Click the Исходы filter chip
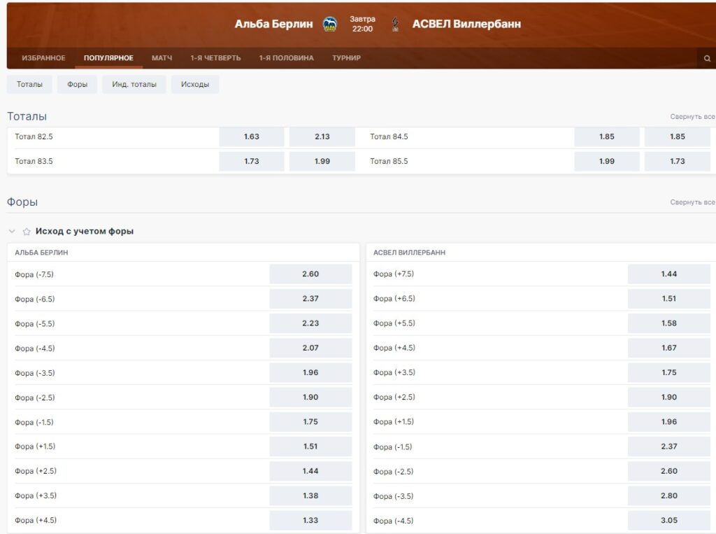Screen dimensions: 716x534 coord(195,84)
